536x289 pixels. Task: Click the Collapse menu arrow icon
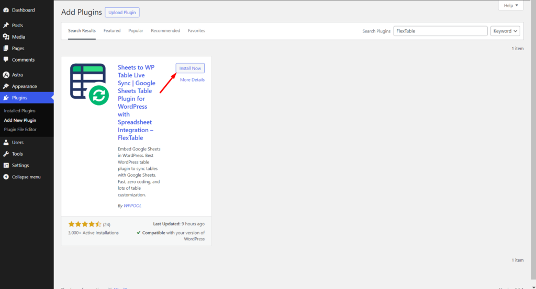[6, 177]
